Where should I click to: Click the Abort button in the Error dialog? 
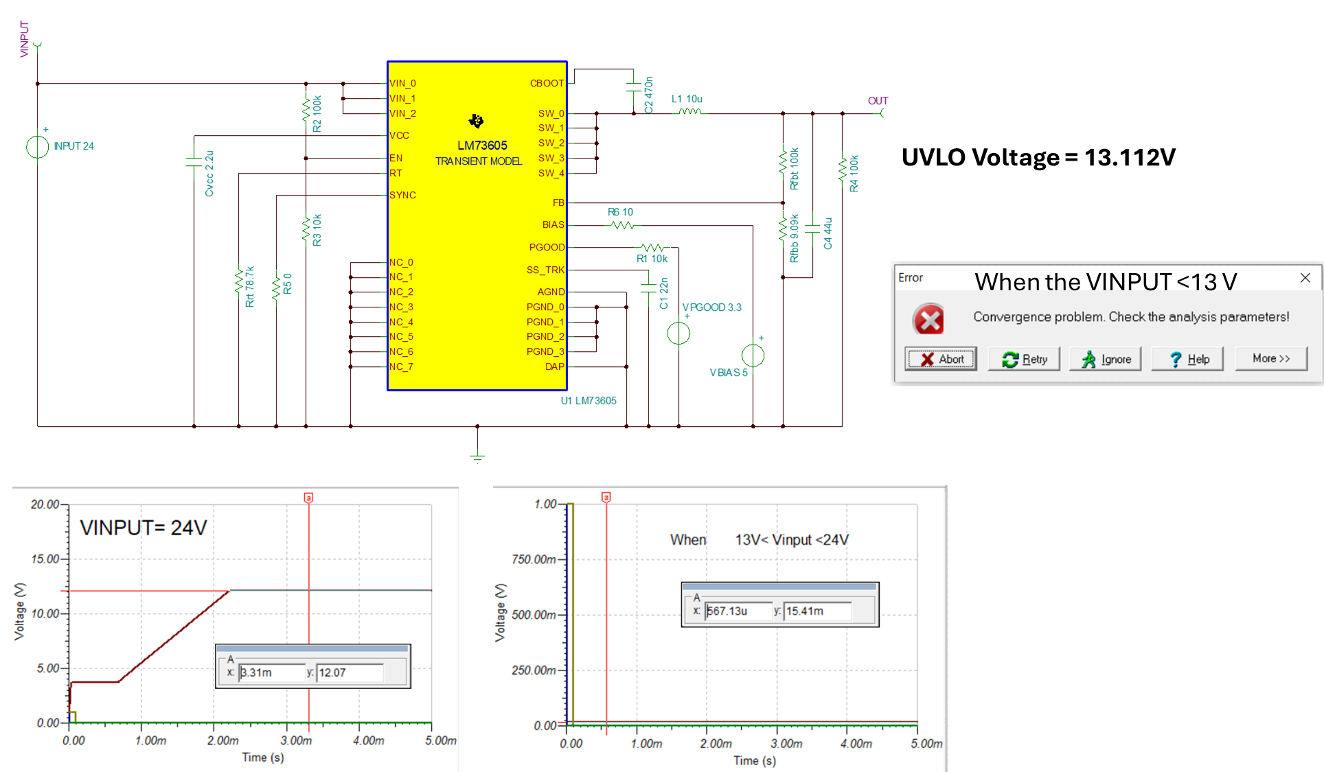pos(941,359)
